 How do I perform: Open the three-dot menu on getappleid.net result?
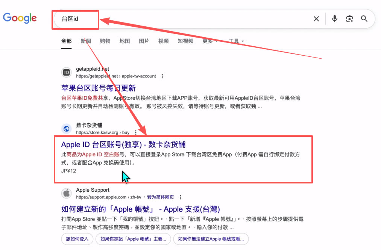(x=162, y=76)
